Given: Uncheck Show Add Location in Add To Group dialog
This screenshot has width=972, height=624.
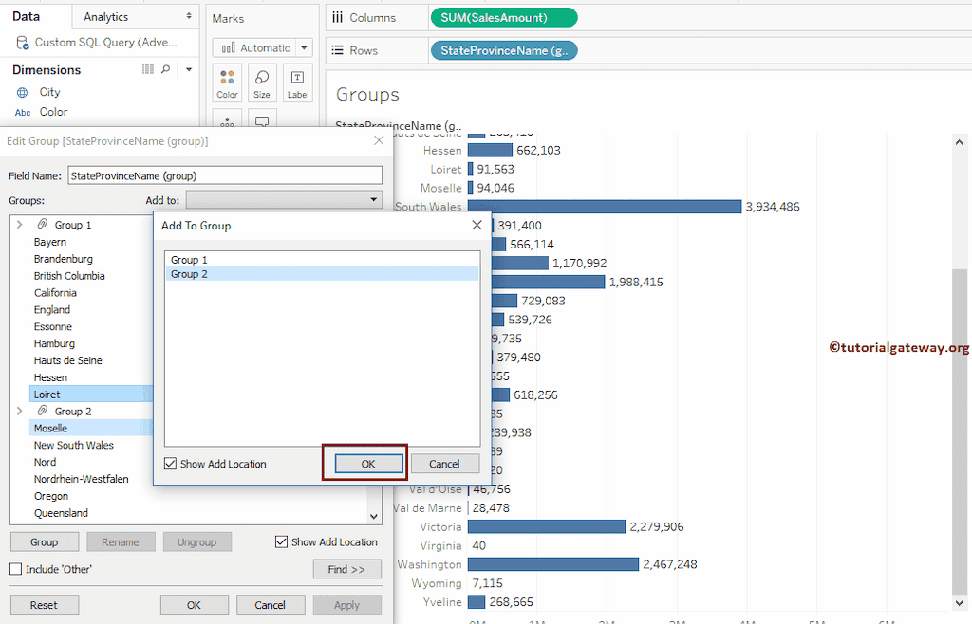Looking at the screenshot, I should (x=170, y=464).
